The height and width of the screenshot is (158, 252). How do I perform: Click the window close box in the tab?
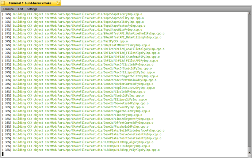(x=3, y=3)
